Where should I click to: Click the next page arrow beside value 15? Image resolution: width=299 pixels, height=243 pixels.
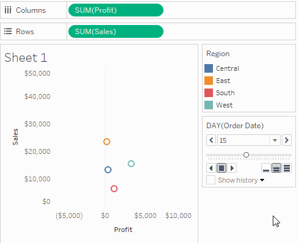coord(287,140)
